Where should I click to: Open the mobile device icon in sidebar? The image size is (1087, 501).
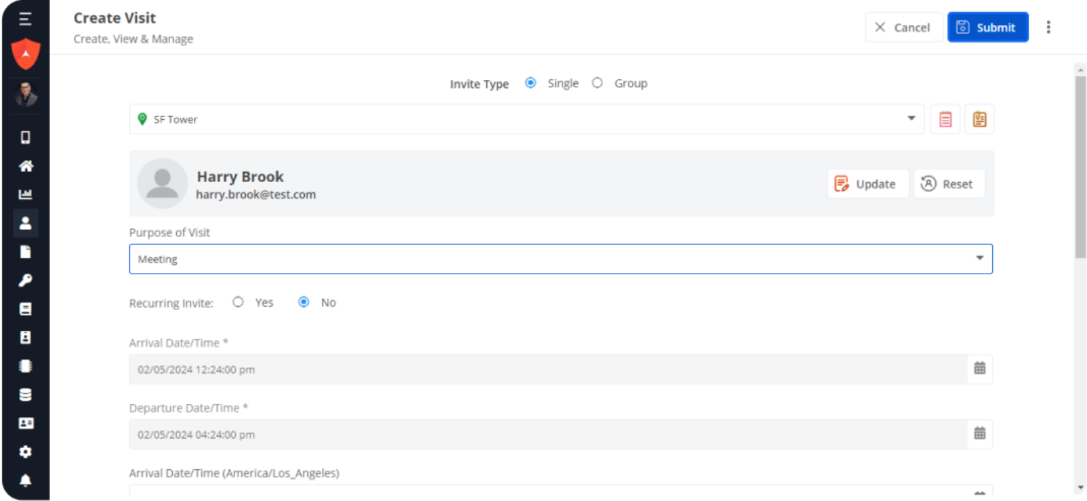click(26, 137)
